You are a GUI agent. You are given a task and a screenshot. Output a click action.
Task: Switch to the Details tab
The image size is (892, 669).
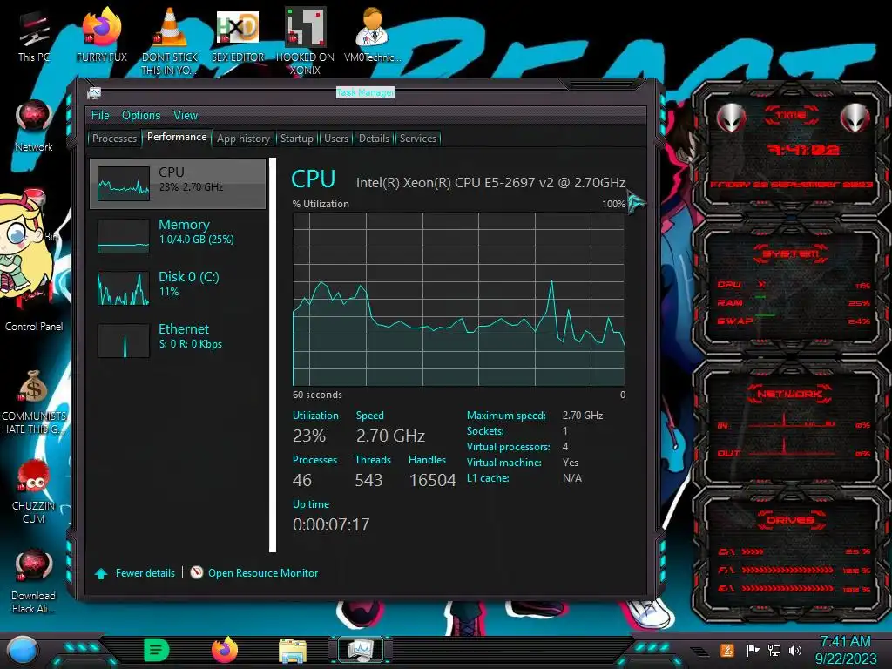tap(374, 139)
